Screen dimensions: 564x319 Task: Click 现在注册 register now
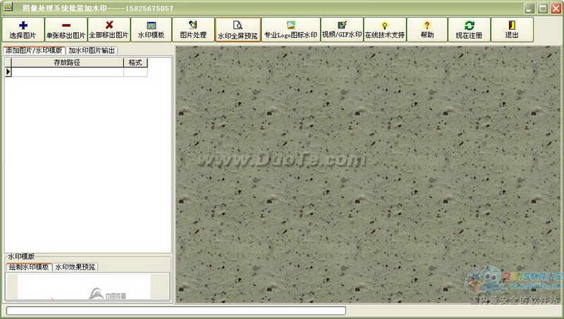tap(469, 30)
